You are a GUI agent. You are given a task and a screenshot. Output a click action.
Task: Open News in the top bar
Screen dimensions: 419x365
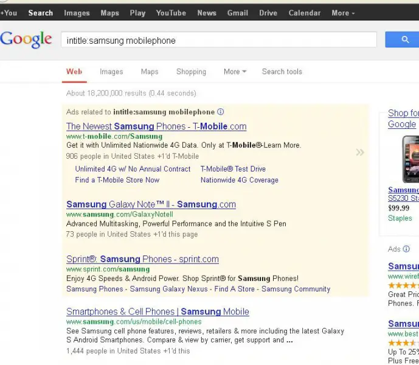tap(207, 13)
